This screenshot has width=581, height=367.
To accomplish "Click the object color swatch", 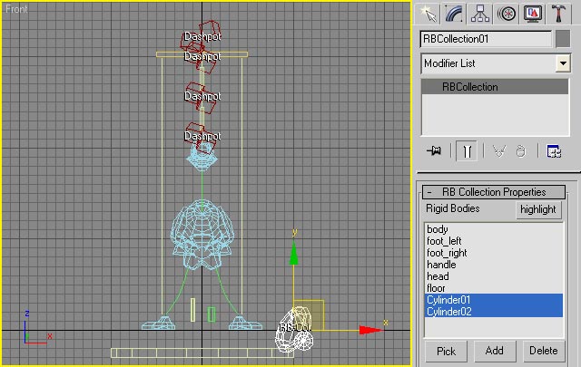I will 563,39.
